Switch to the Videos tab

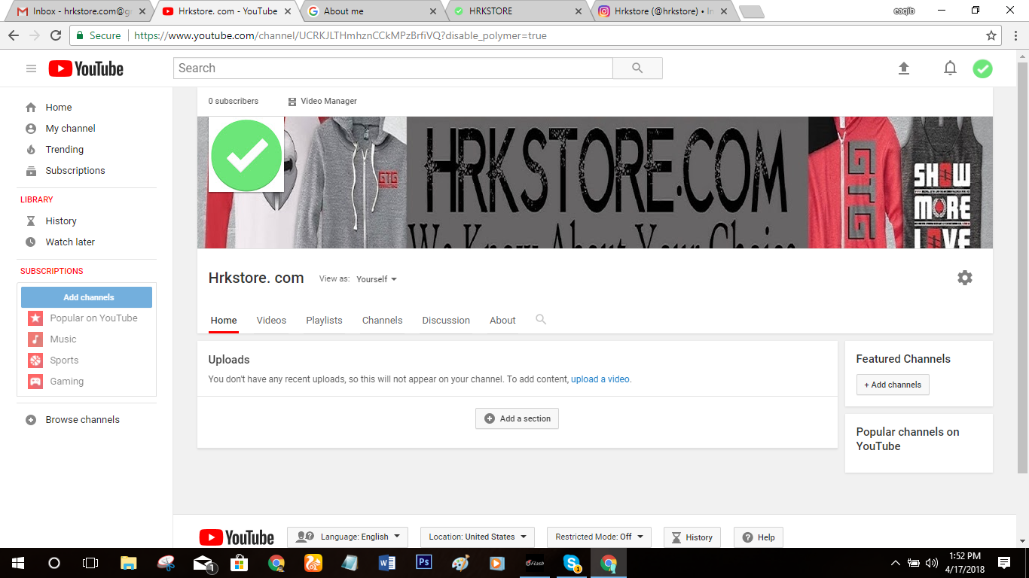coord(271,321)
